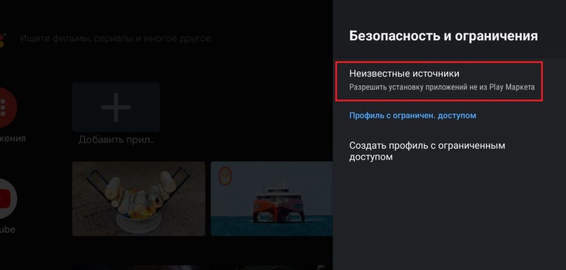Screen dimensions: 566x270
Task: Click the Play Маркета install permission subtitle
Action: (x=442, y=88)
